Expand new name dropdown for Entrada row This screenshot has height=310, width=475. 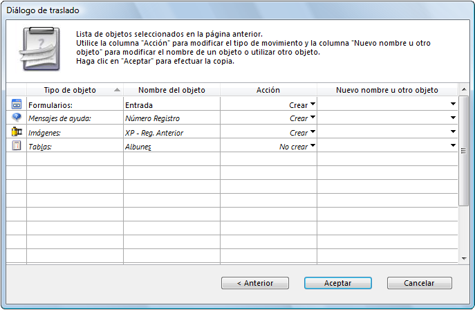453,104
